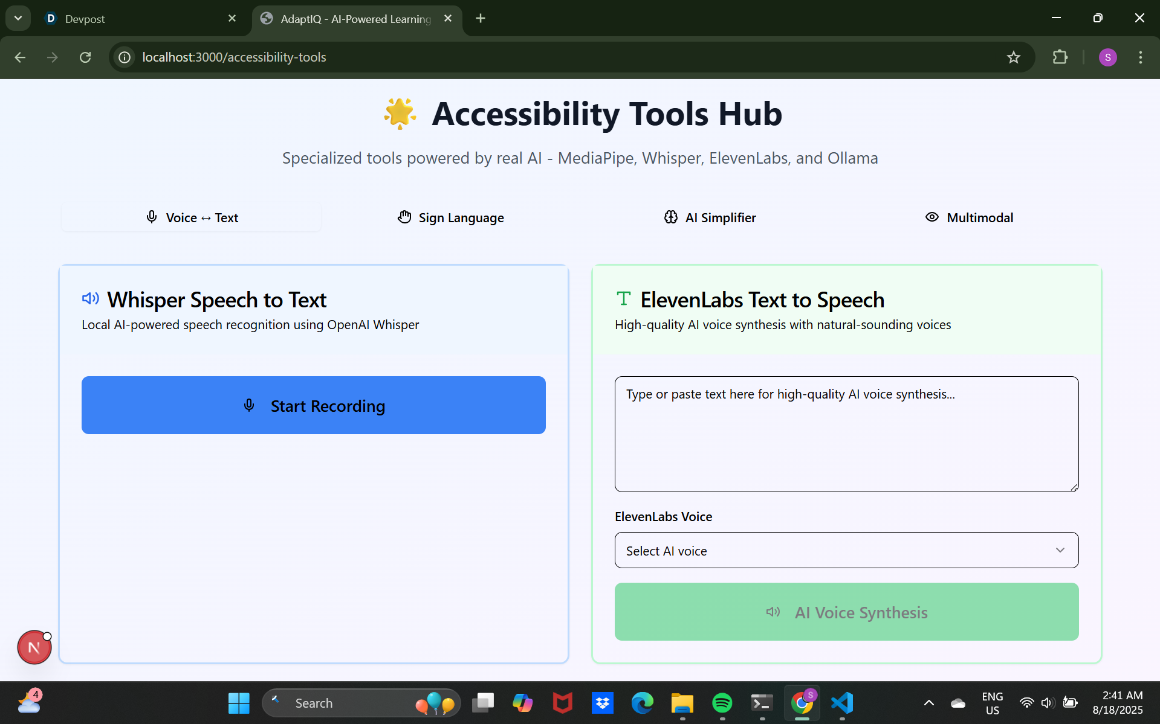Launch Visual Studio Code from the taskbar
Image resolution: width=1160 pixels, height=724 pixels.
coord(842,703)
